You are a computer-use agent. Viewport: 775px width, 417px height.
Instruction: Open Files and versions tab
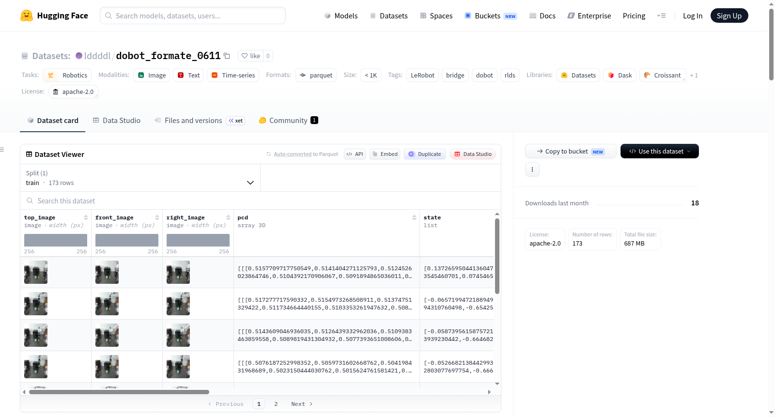tap(199, 121)
